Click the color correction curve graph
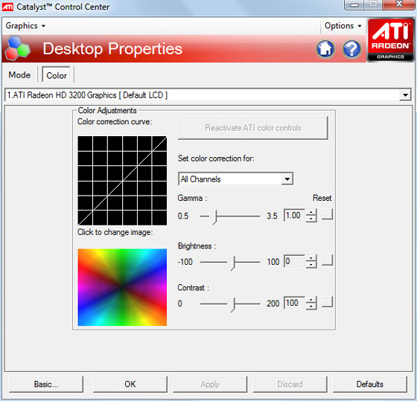Image resolution: width=417 pixels, height=401 pixels. coord(122,181)
